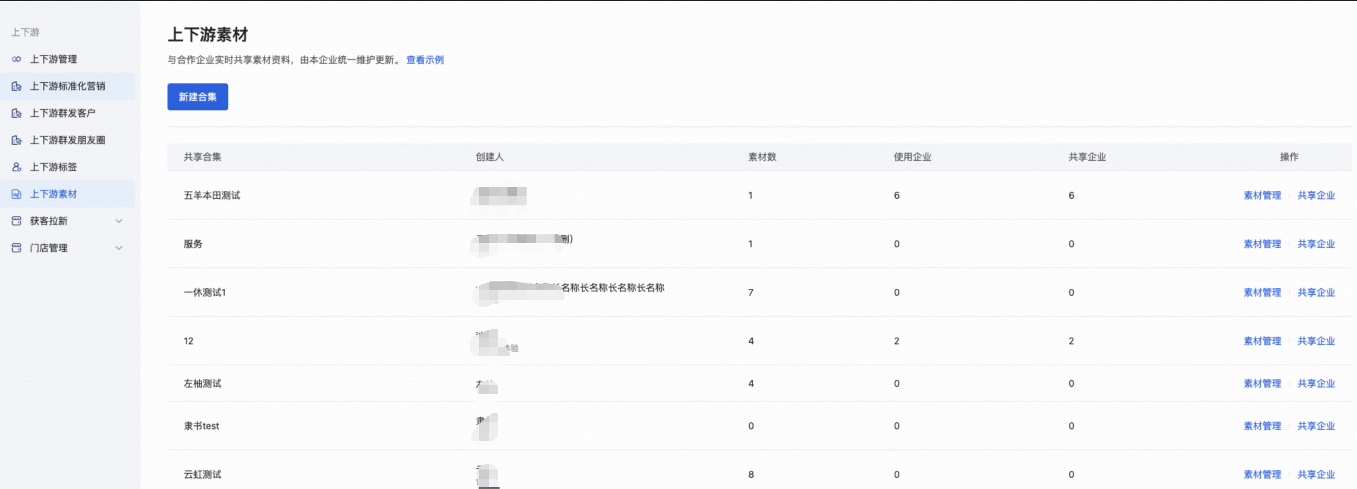Open 素材管理 for 隶书test row
This screenshot has width=1357, height=489.
tap(1262, 426)
